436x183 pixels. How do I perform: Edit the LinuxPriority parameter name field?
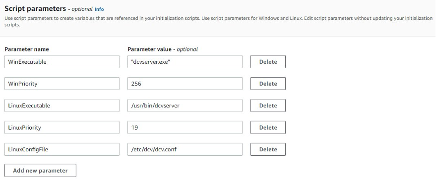[62, 127]
